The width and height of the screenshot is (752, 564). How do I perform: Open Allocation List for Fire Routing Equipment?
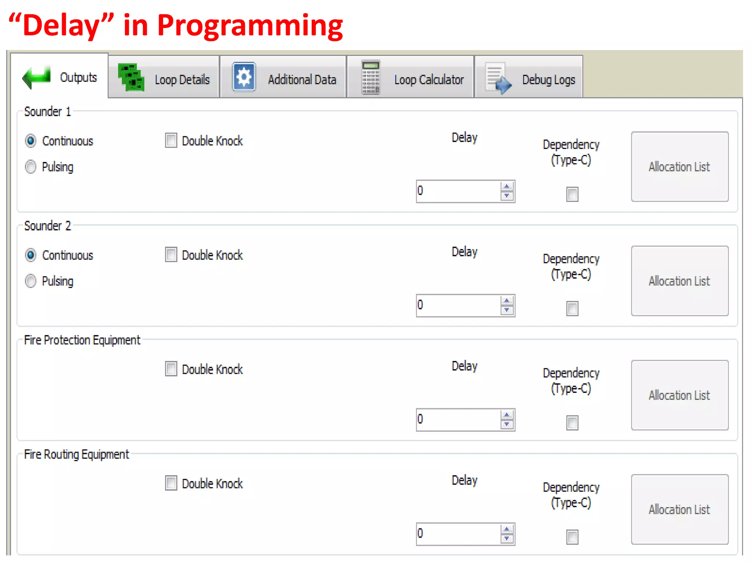[680, 509]
